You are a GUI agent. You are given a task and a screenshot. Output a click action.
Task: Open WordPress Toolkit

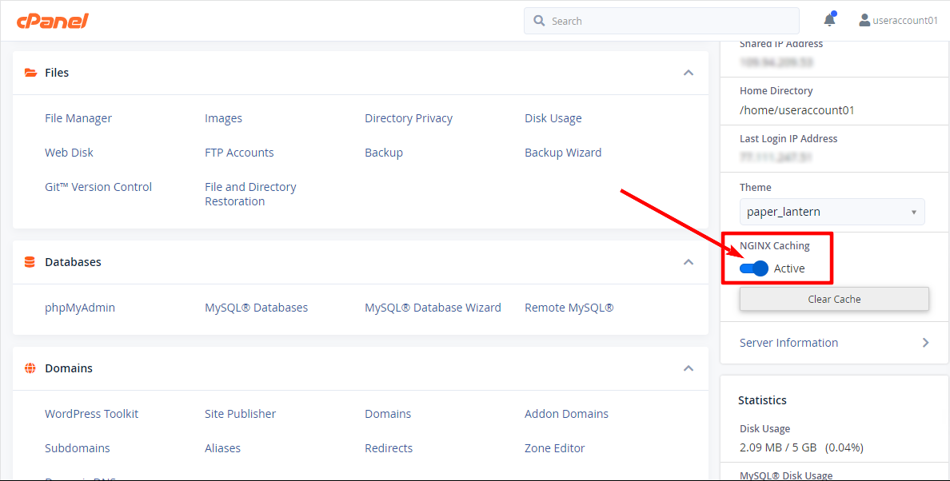pyautogui.click(x=91, y=414)
